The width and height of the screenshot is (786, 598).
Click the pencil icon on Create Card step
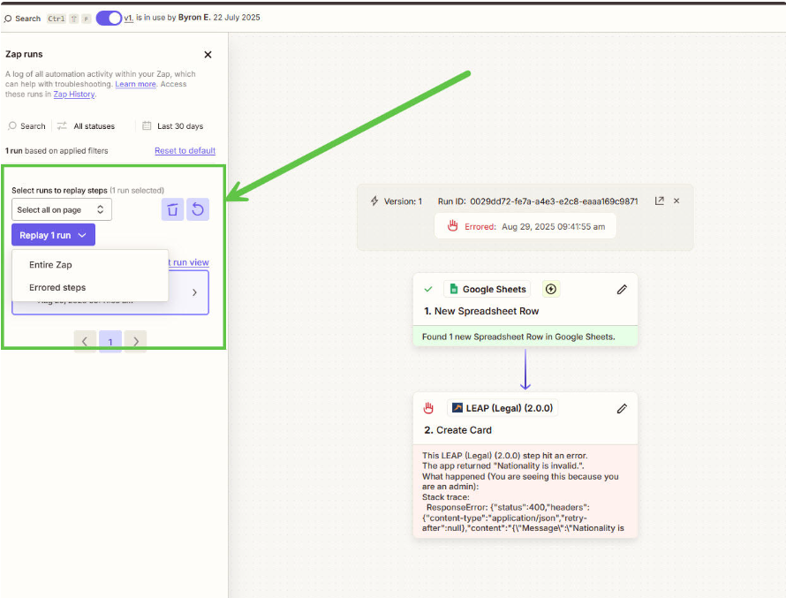622,408
